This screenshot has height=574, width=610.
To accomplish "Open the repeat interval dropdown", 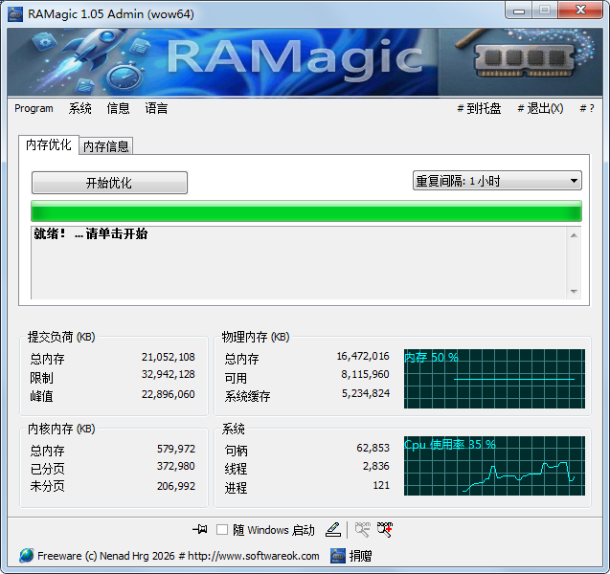I will [x=496, y=181].
